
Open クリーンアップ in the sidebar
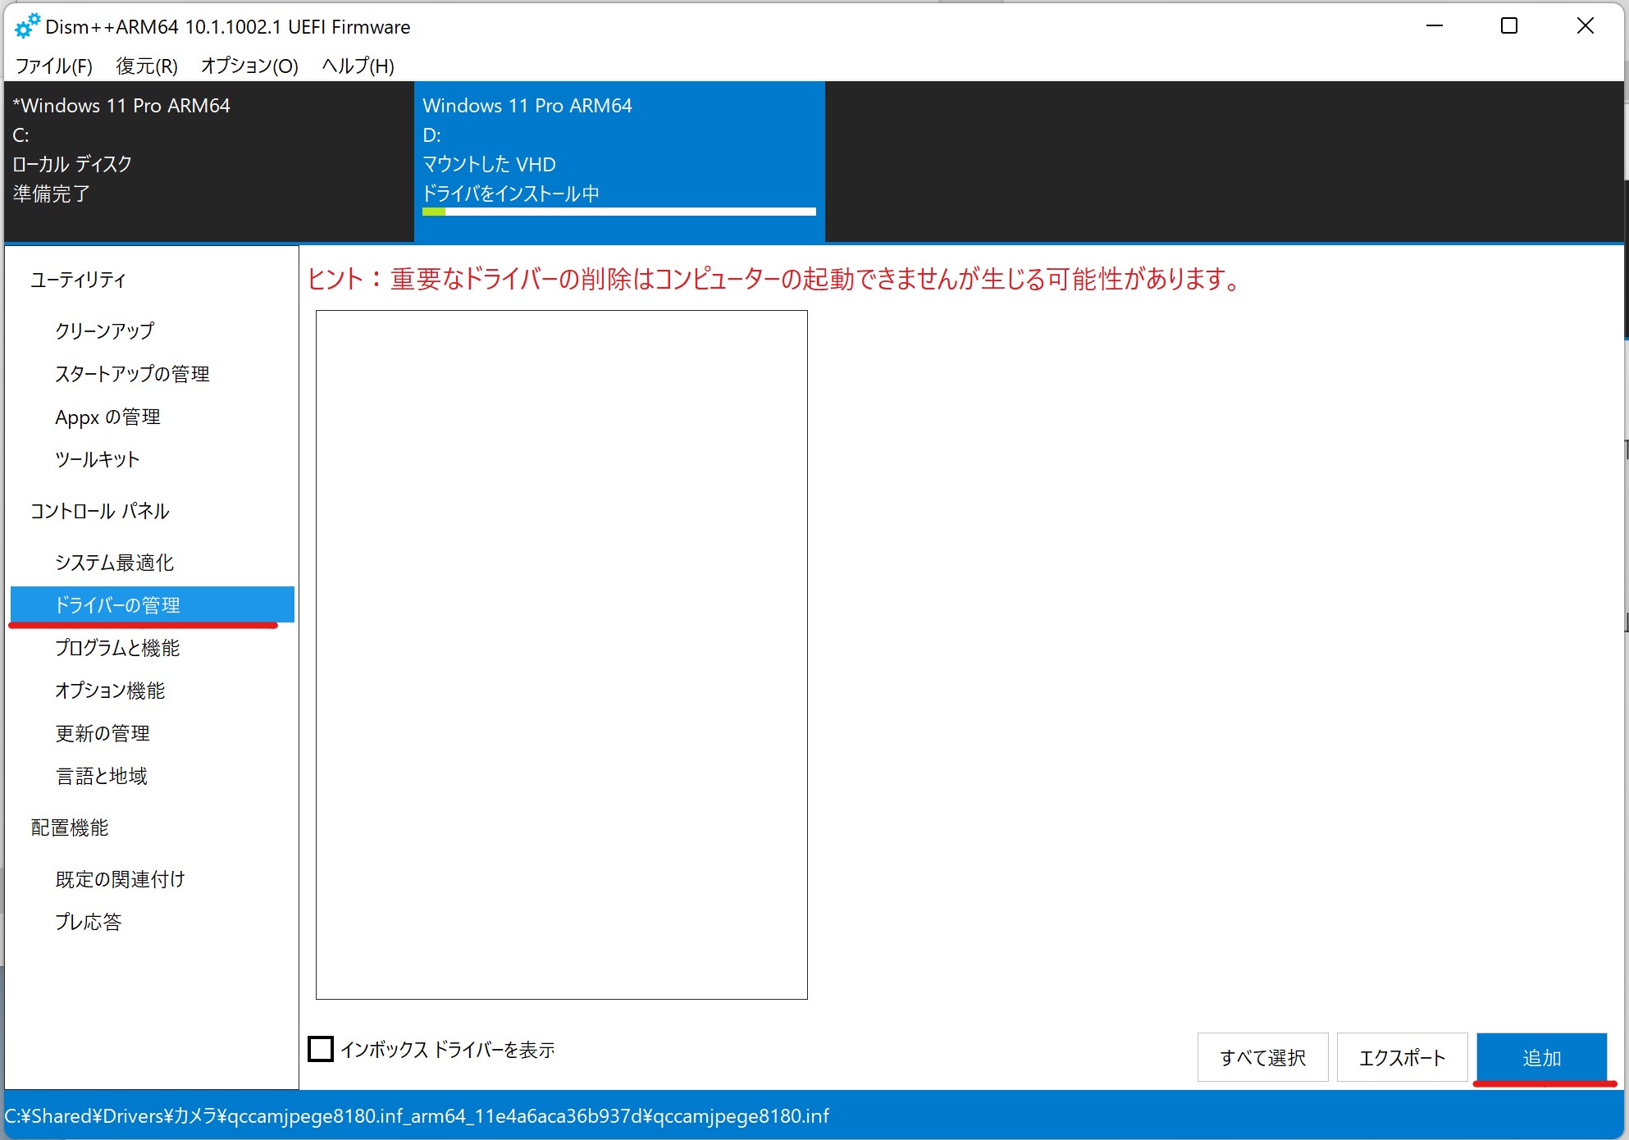pyautogui.click(x=105, y=331)
